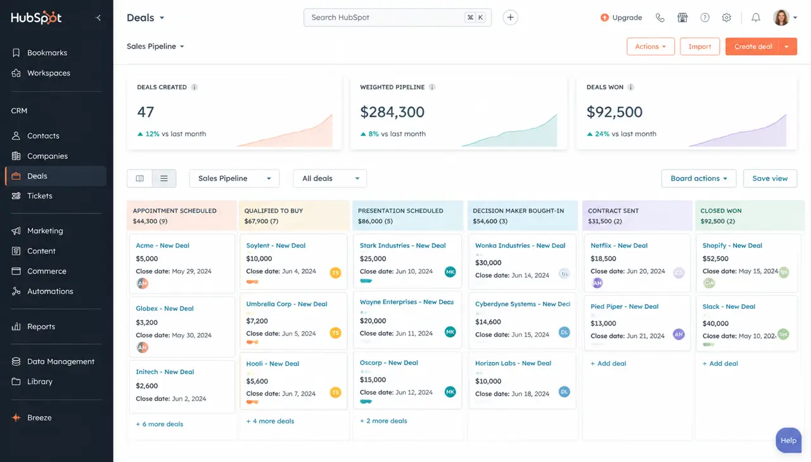This screenshot has height=462, width=811.
Task: Click the Search HubSpot field
Action: 398,18
